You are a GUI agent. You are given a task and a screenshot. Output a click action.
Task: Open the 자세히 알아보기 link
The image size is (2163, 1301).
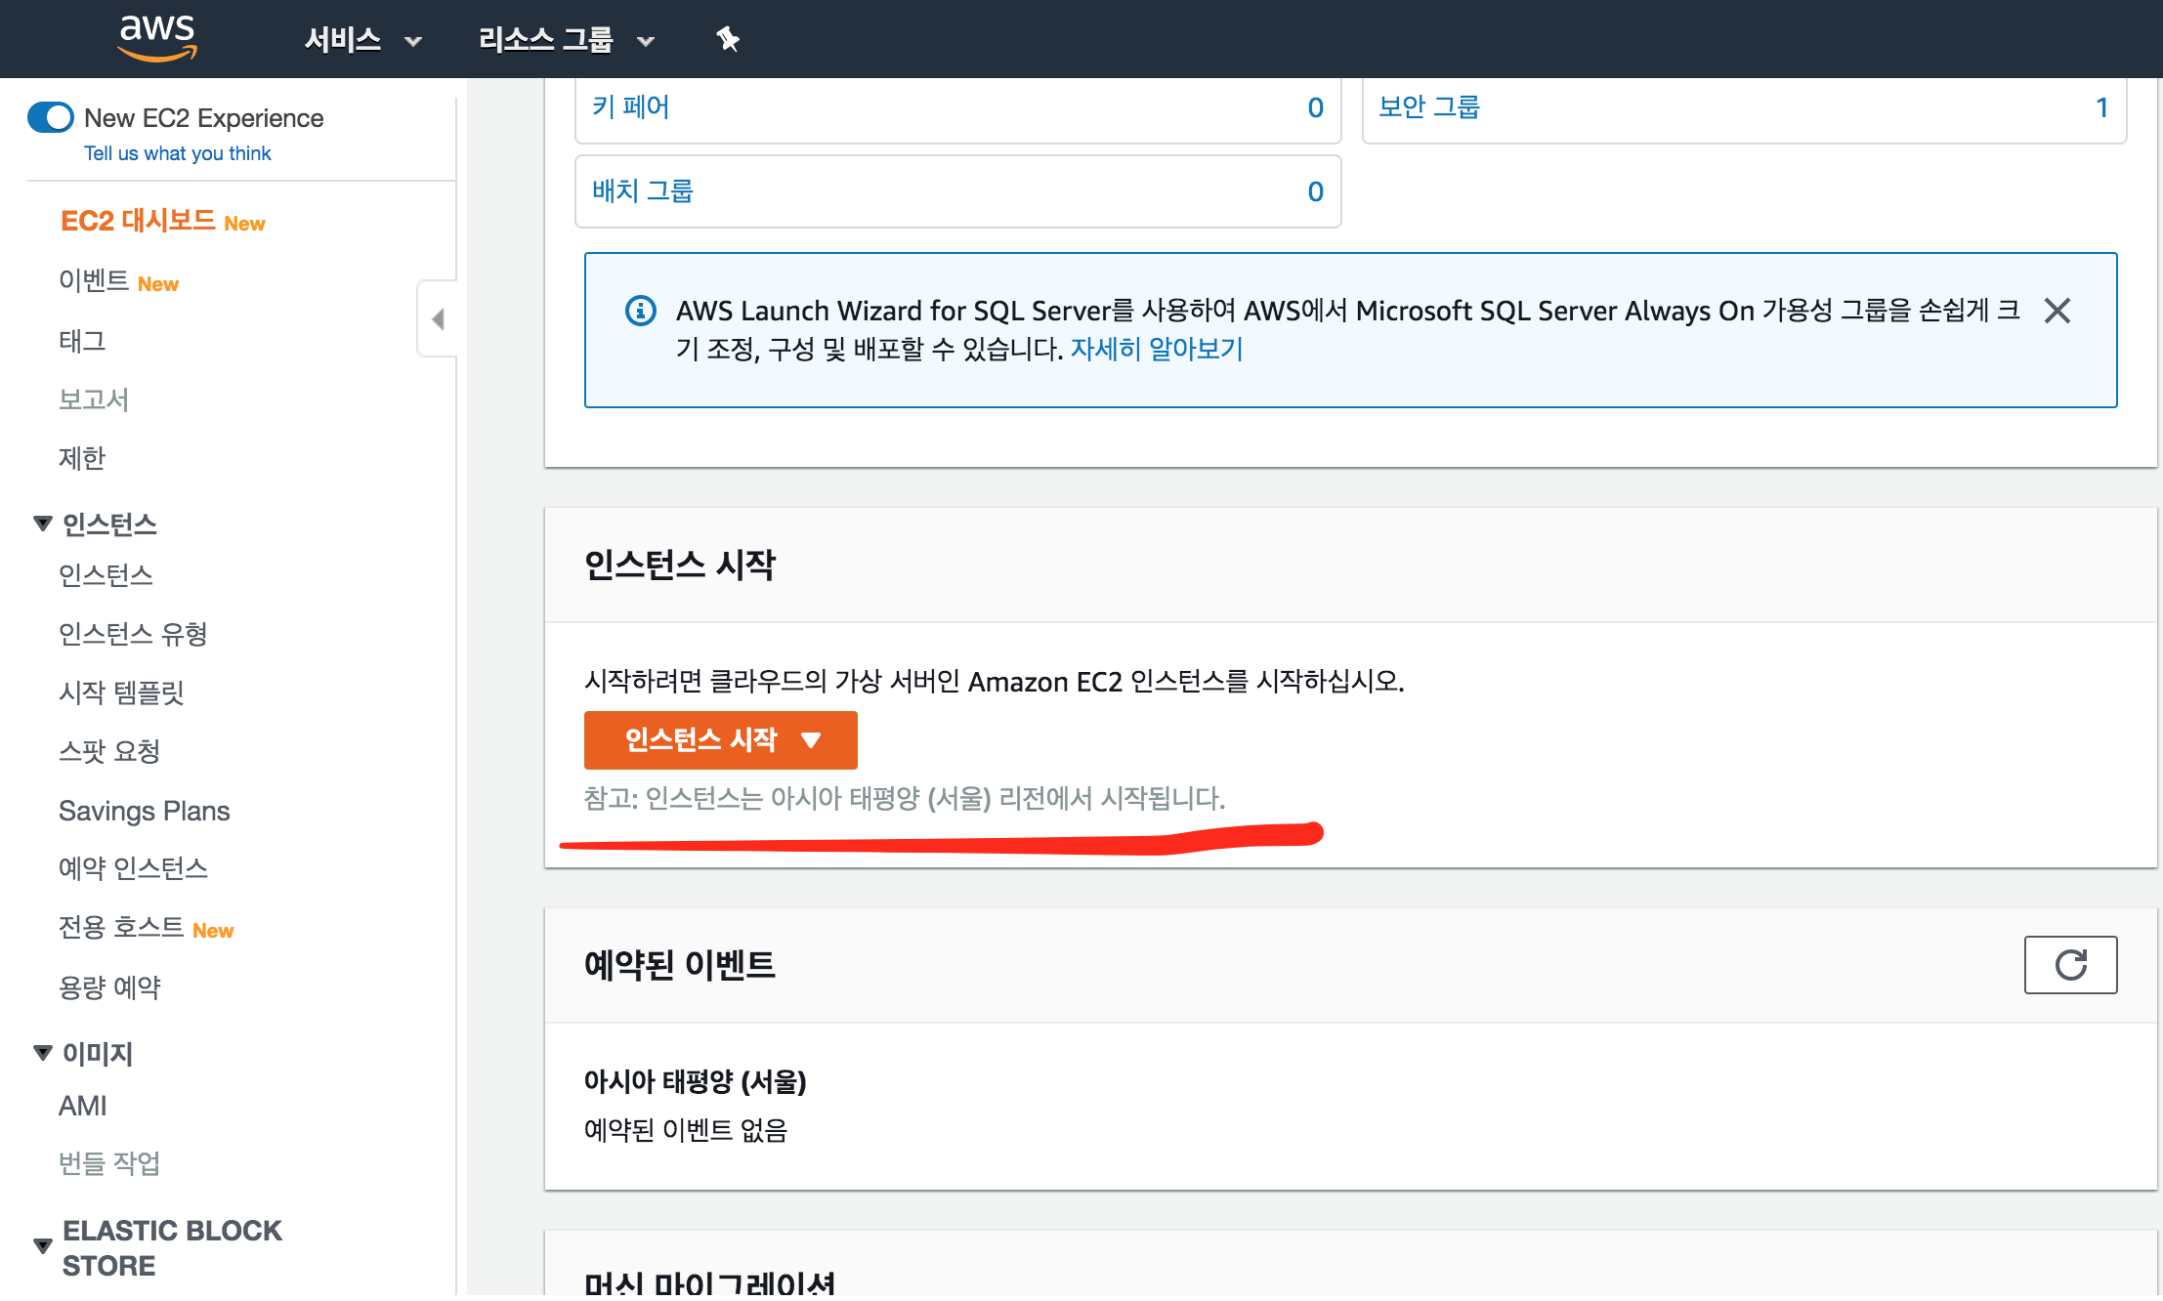coord(1156,349)
